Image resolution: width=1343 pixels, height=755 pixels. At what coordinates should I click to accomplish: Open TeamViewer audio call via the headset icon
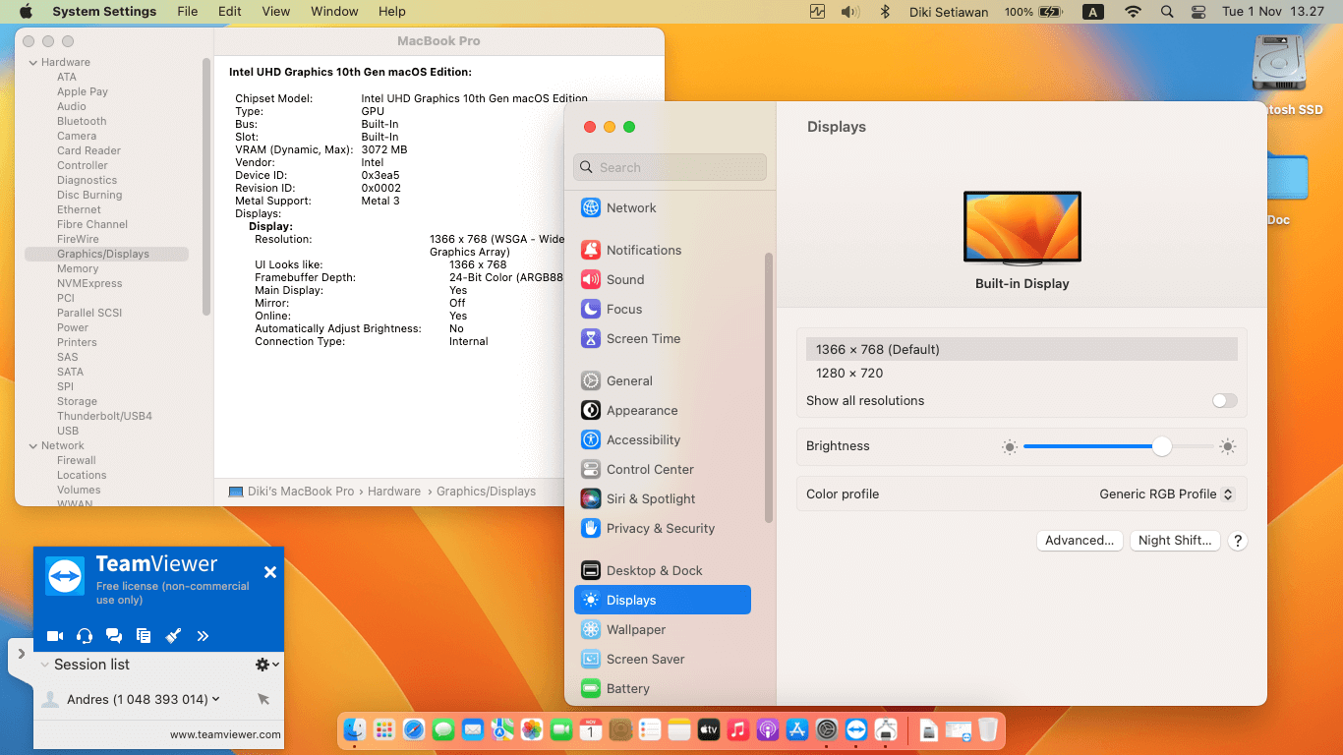[x=85, y=635]
